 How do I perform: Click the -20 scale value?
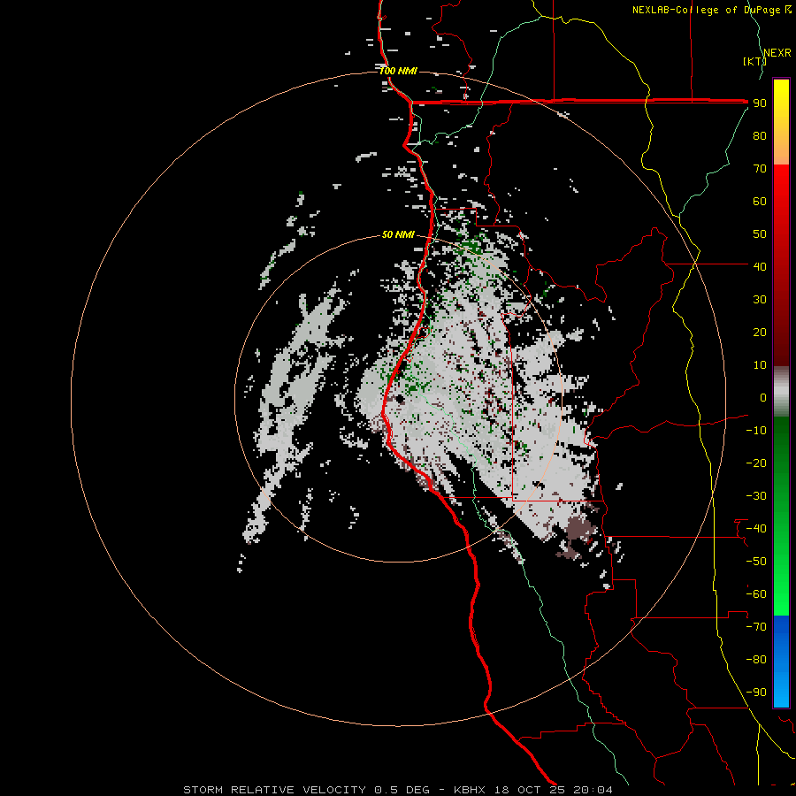[756, 463]
